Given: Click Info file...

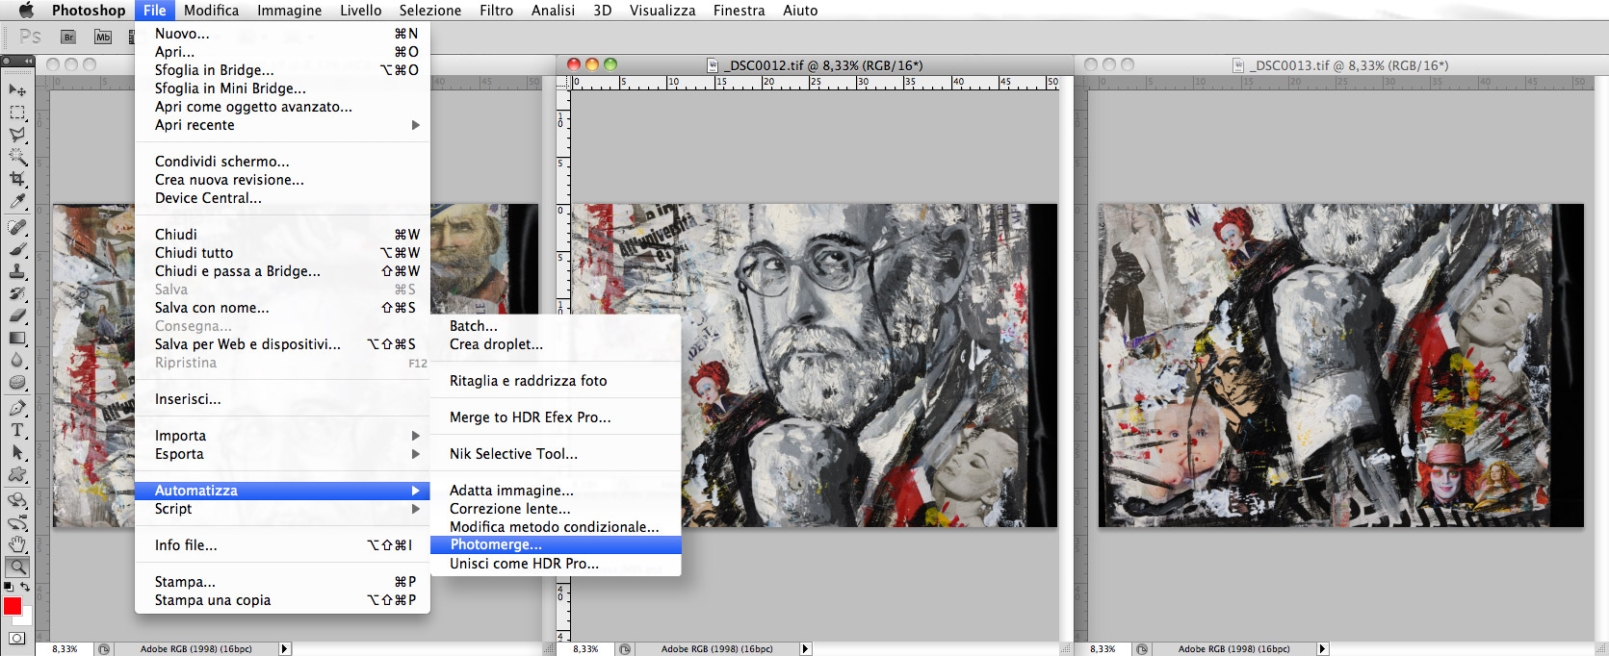Looking at the screenshot, I should click(x=282, y=545).
